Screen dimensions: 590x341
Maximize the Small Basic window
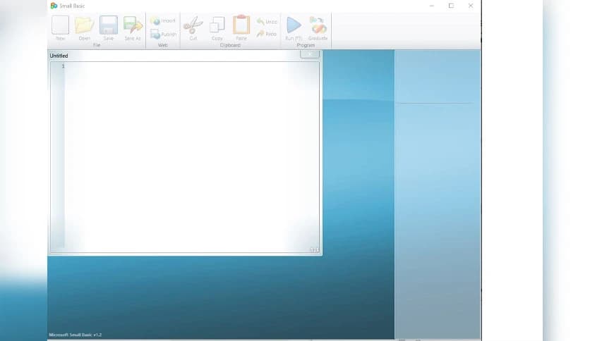(x=451, y=6)
